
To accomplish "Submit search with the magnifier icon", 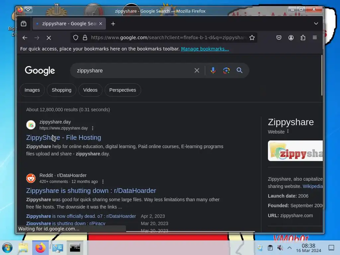I will pyautogui.click(x=239, y=70).
